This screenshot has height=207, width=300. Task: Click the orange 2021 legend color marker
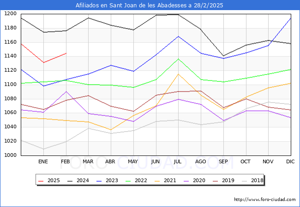click(x=157, y=181)
